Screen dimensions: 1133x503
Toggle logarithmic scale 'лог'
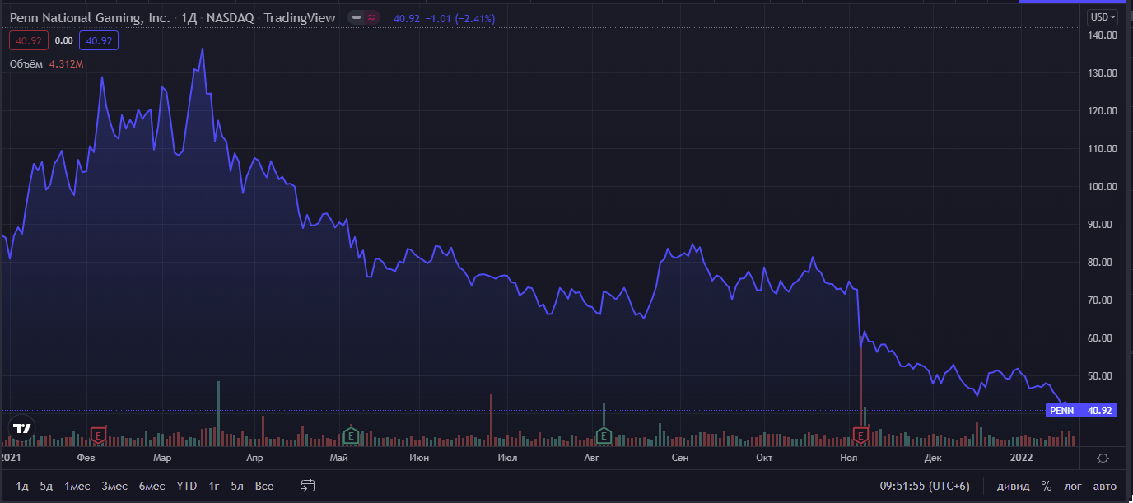[1073, 486]
